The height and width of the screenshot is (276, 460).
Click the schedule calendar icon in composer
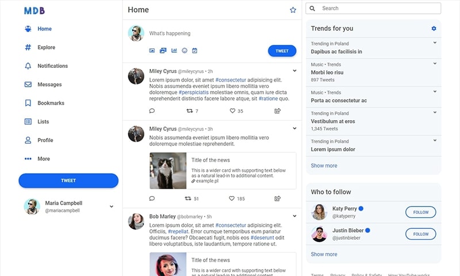click(194, 51)
